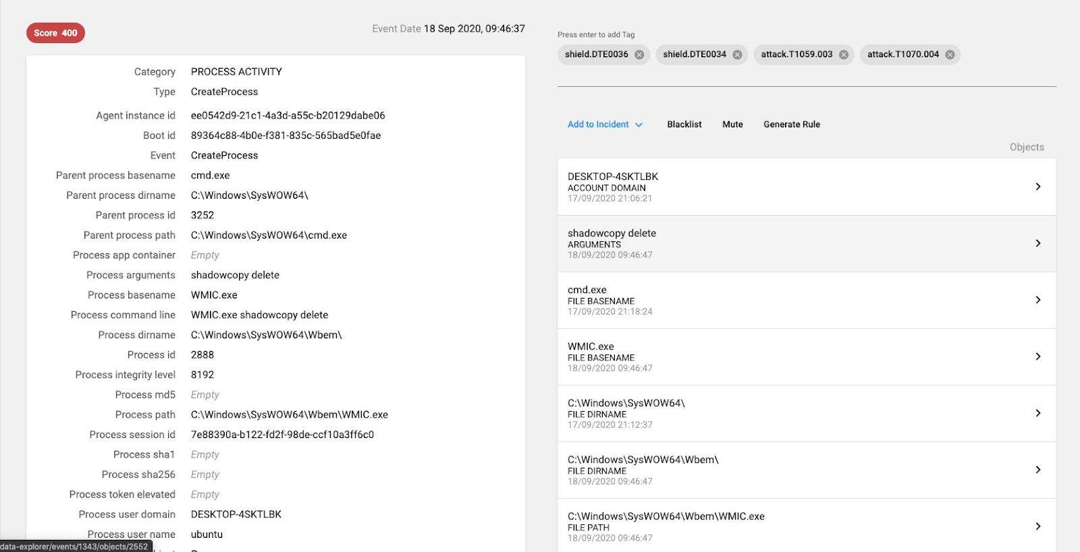Click the Score 400 badge

[x=55, y=33]
